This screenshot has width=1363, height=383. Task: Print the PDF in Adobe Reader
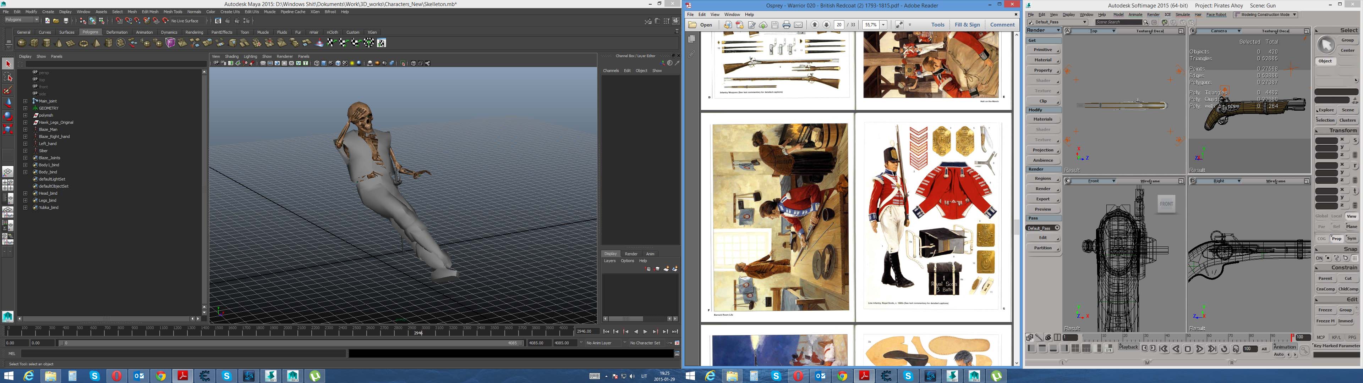pyautogui.click(x=786, y=25)
